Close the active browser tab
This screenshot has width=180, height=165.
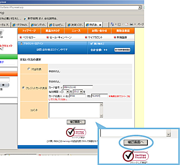pos(100,25)
